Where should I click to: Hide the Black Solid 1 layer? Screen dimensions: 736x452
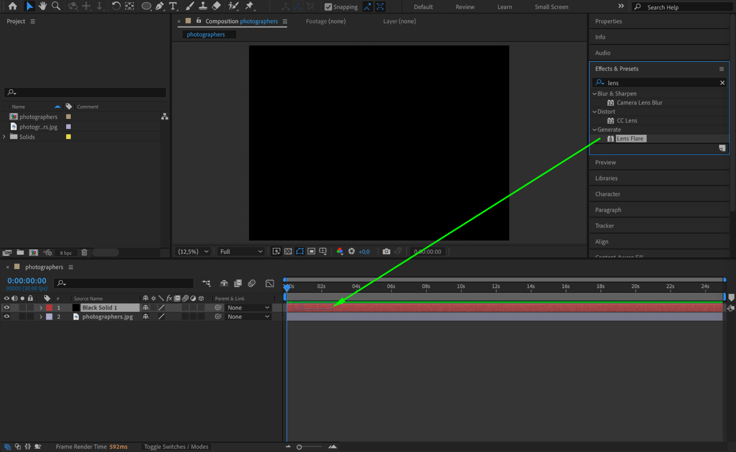pyautogui.click(x=7, y=307)
